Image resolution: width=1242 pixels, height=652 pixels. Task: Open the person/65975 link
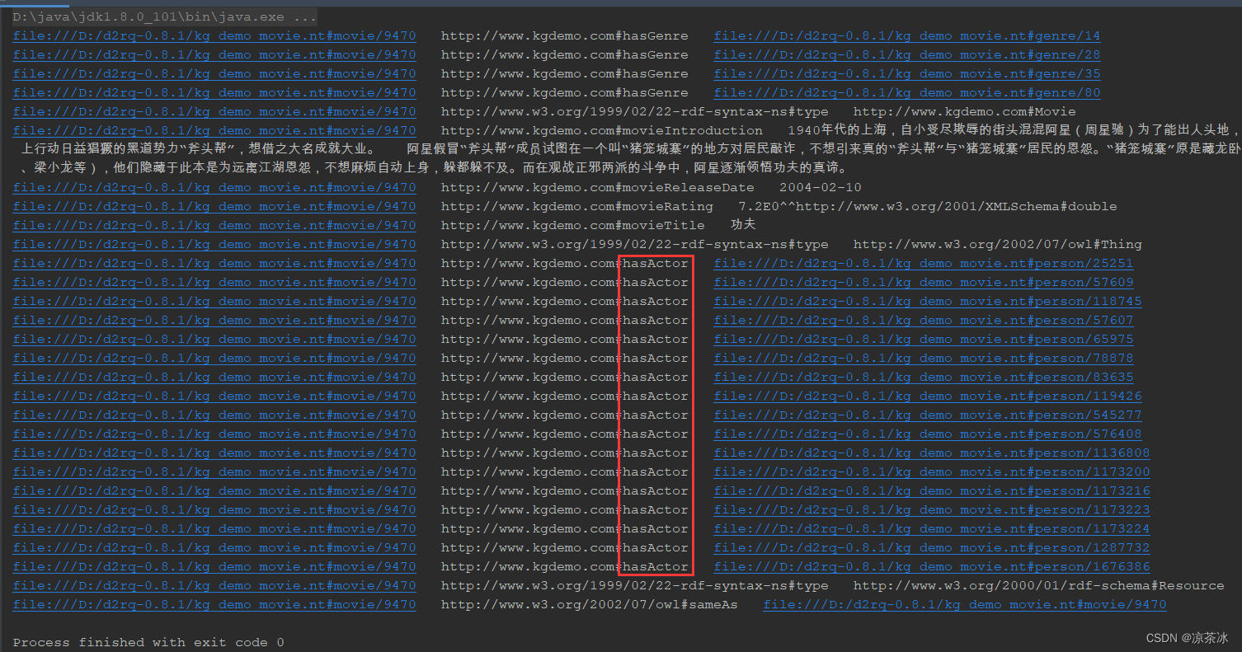[924, 339]
